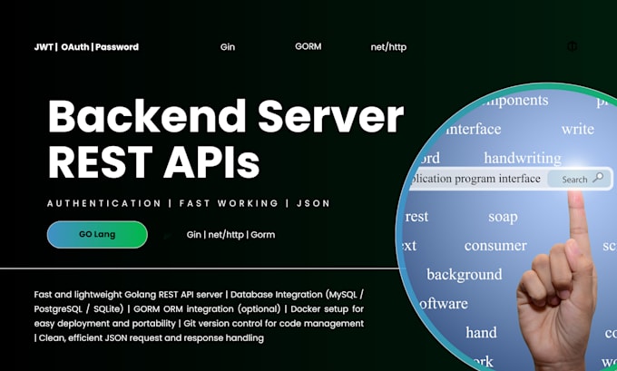Click 'Database Integration' in the description
The height and width of the screenshot is (371, 617).
coord(277,294)
